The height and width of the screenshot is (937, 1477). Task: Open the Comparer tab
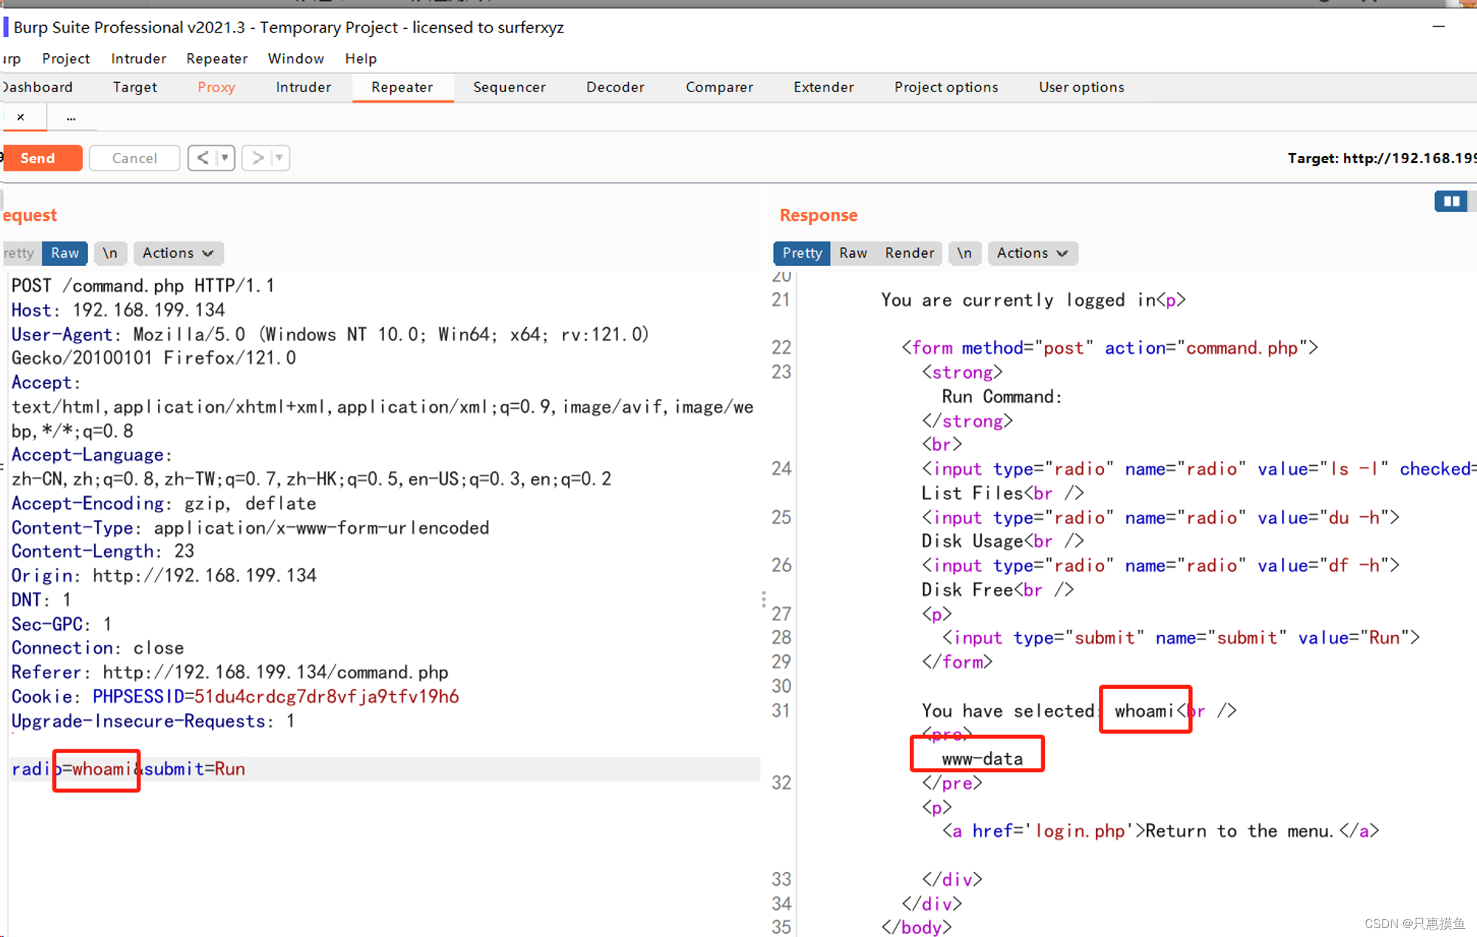coord(719,87)
